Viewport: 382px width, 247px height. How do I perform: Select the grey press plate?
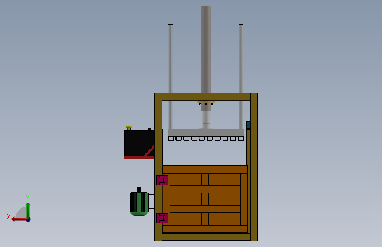(x=206, y=132)
